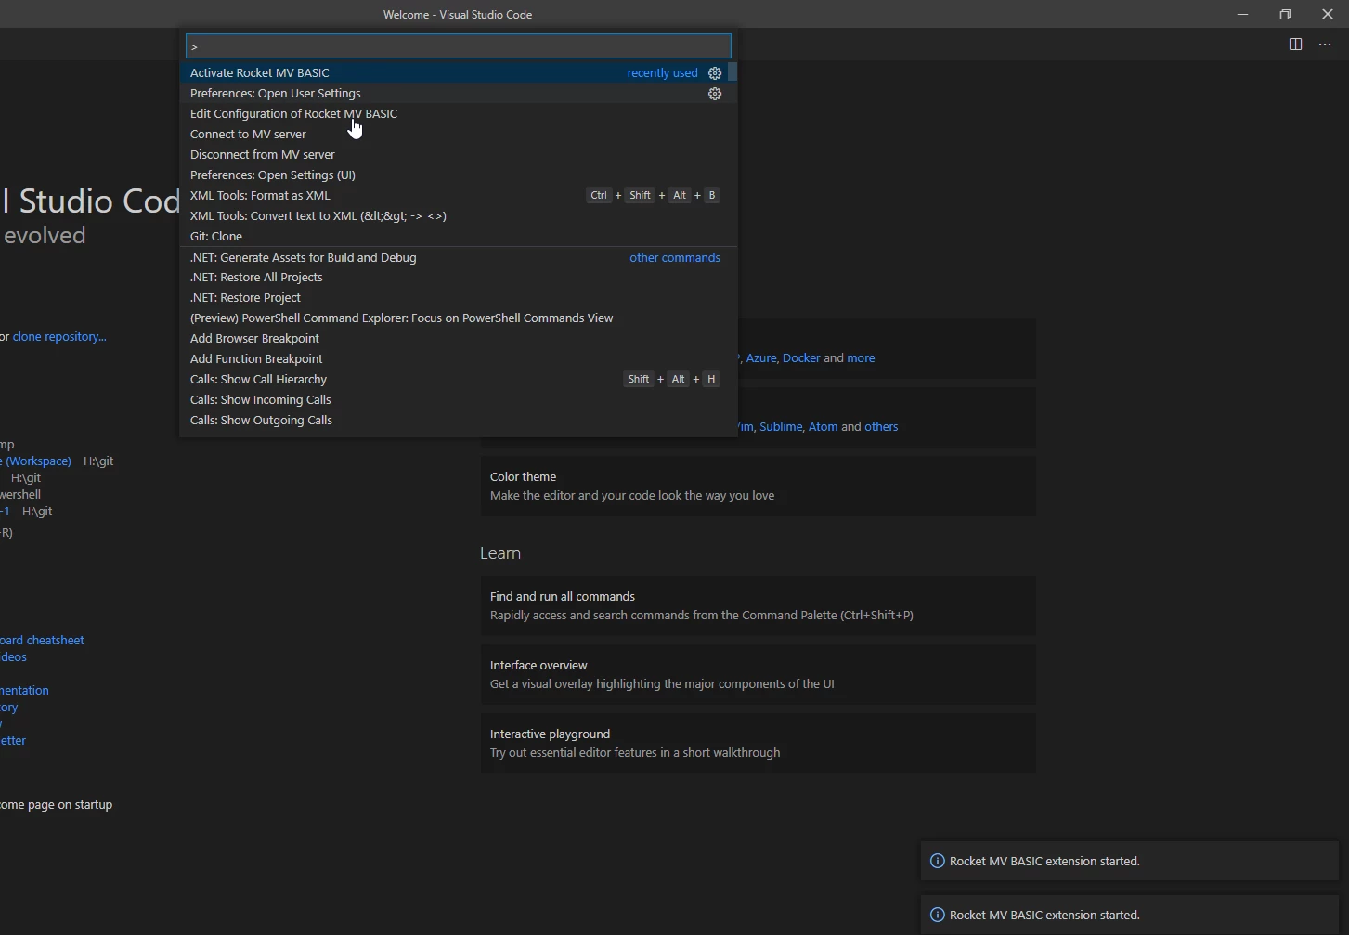Minimize the Visual Studio Code window

coord(1242,14)
